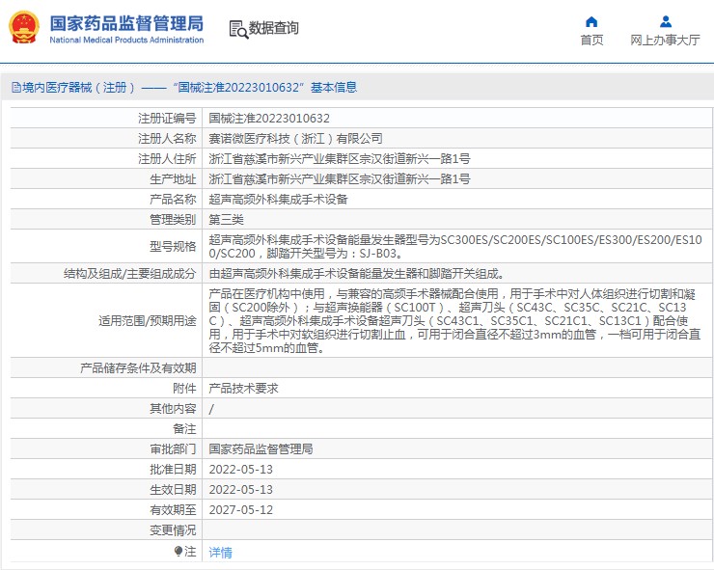Select the address value in 生产地址 row
The width and height of the screenshot is (714, 570).
[x=340, y=179]
